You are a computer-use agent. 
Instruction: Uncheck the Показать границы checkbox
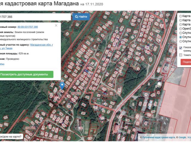click(181, 48)
